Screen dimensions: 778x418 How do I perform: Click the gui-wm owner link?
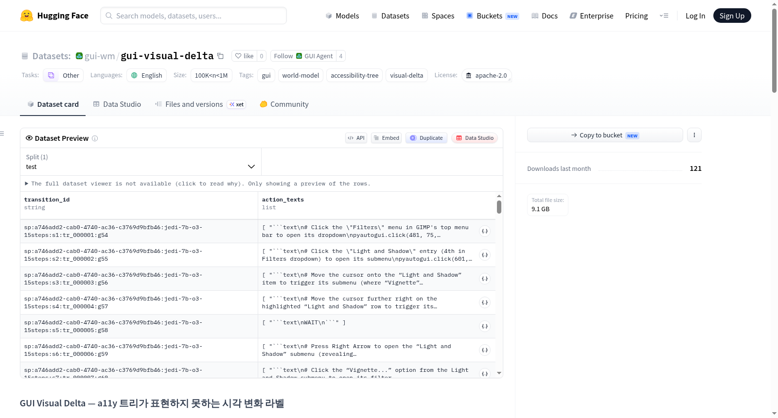tap(100, 56)
